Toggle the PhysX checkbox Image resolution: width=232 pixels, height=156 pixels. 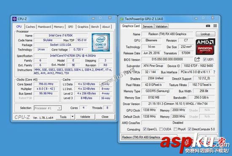tap(175, 129)
